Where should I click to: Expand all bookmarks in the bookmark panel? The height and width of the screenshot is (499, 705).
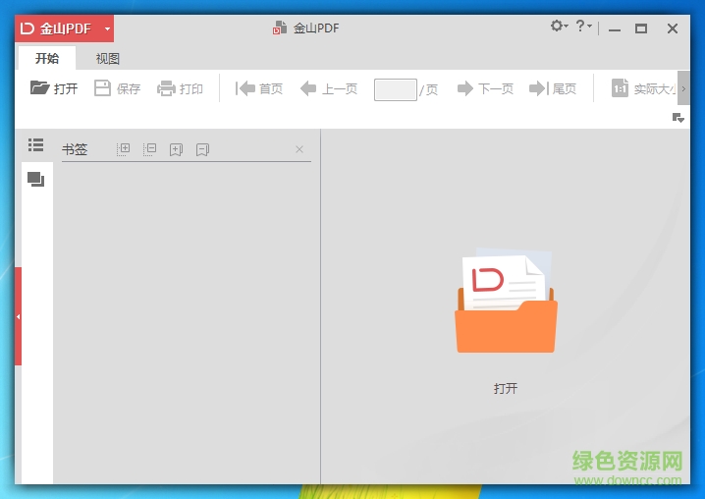tap(124, 149)
